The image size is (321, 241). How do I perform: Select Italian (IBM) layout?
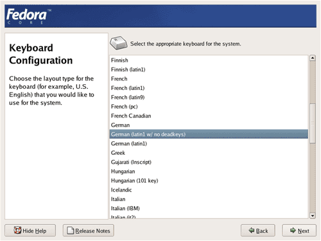pos(209,208)
